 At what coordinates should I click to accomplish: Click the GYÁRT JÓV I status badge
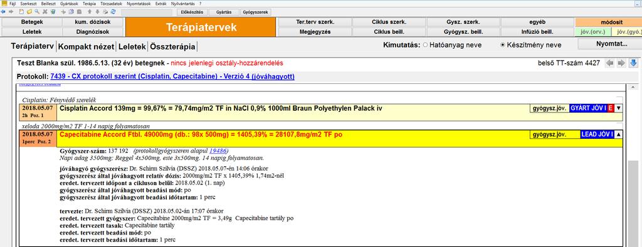(588, 108)
